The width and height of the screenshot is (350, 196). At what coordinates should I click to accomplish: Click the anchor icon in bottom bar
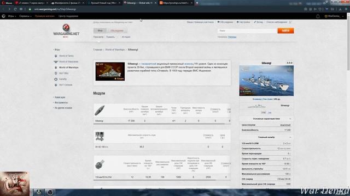(x=39, y=192)
